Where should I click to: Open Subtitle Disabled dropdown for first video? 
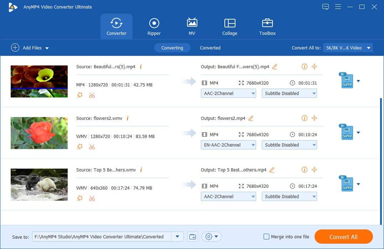[289, 93]
